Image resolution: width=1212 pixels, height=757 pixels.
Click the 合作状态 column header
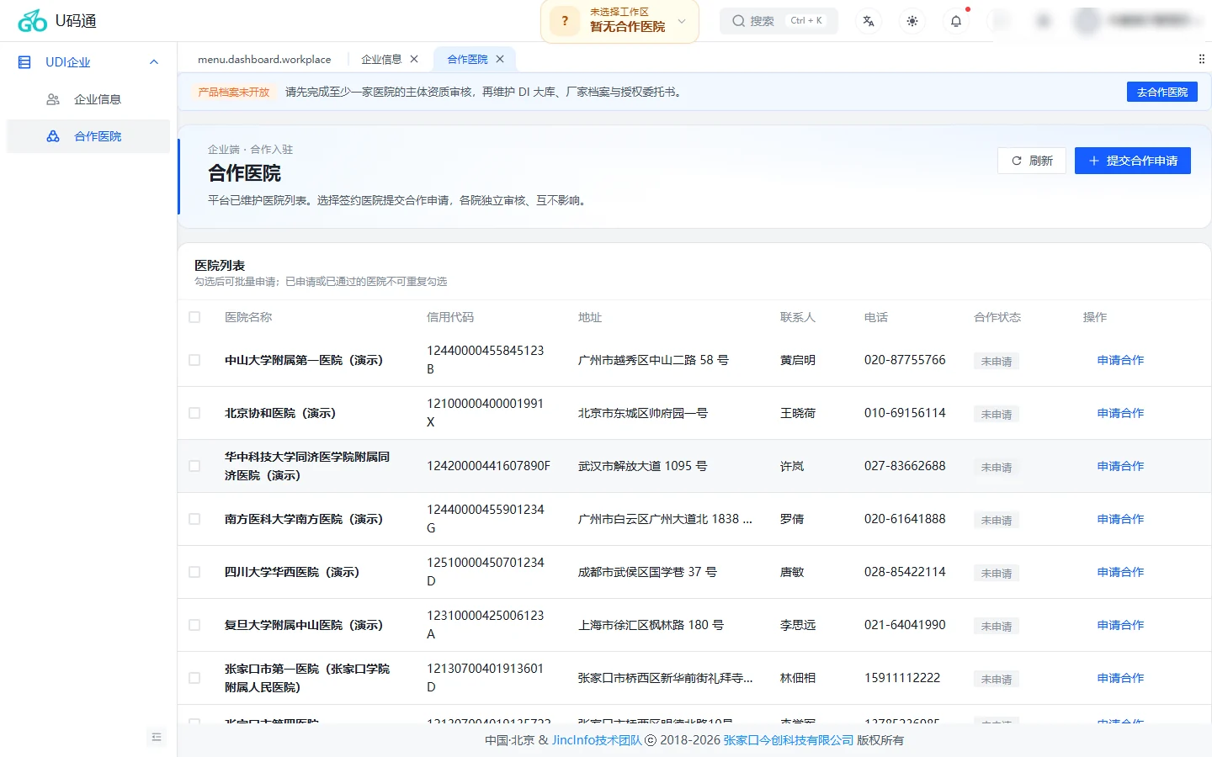tap(997, 317)
